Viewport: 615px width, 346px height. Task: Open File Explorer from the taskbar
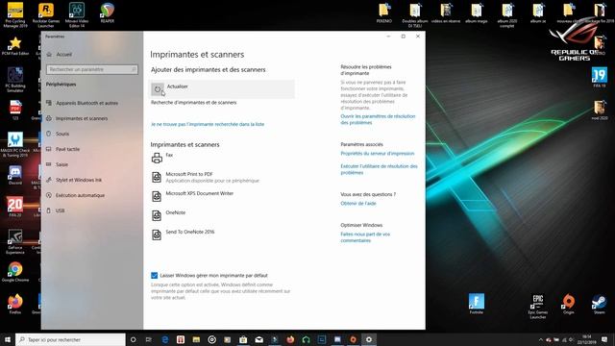click(x=196, y=339)
